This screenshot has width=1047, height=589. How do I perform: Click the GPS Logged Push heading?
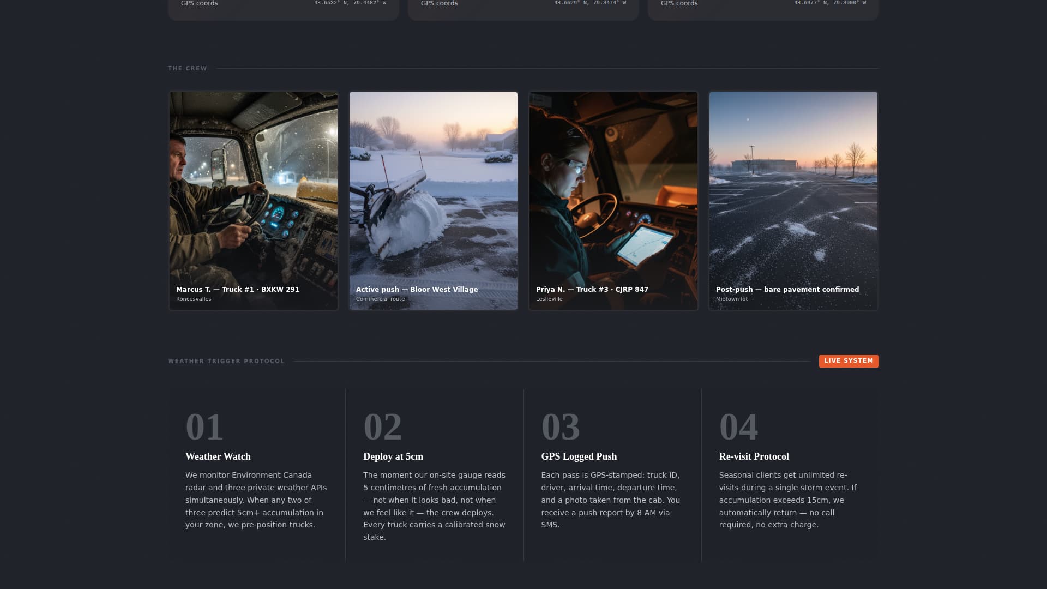coord(579,456)
